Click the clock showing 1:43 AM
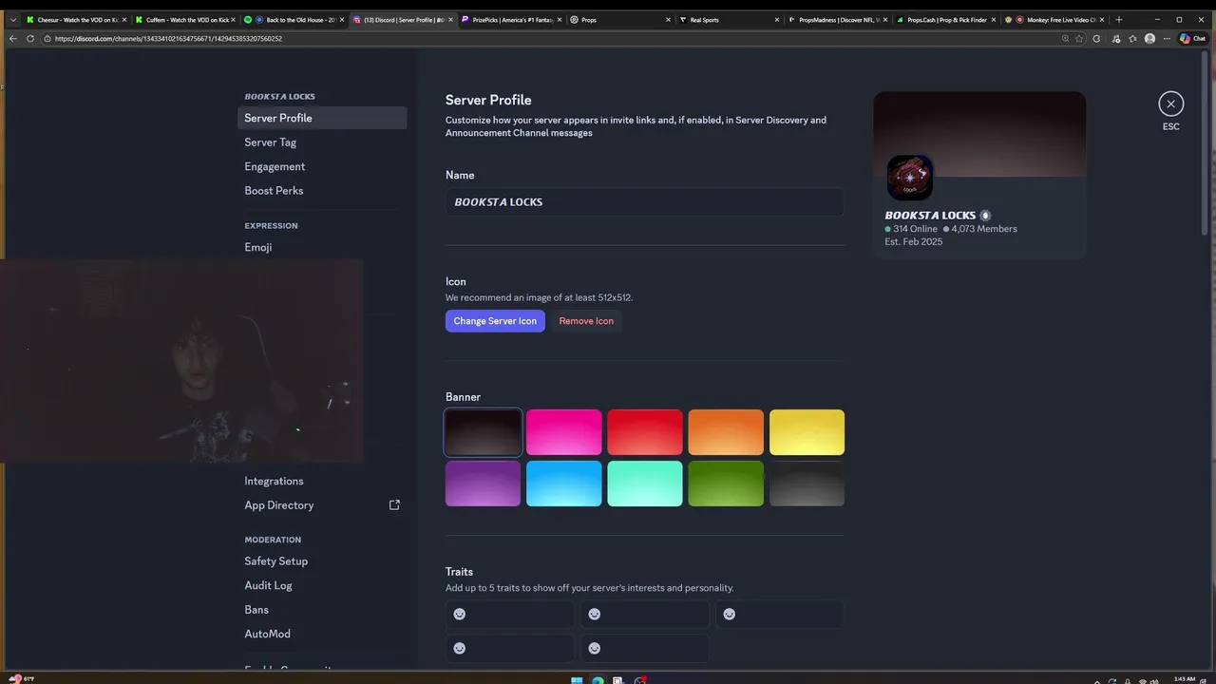The width and height of the screenshot is (1216, 684). [1184, 679]
